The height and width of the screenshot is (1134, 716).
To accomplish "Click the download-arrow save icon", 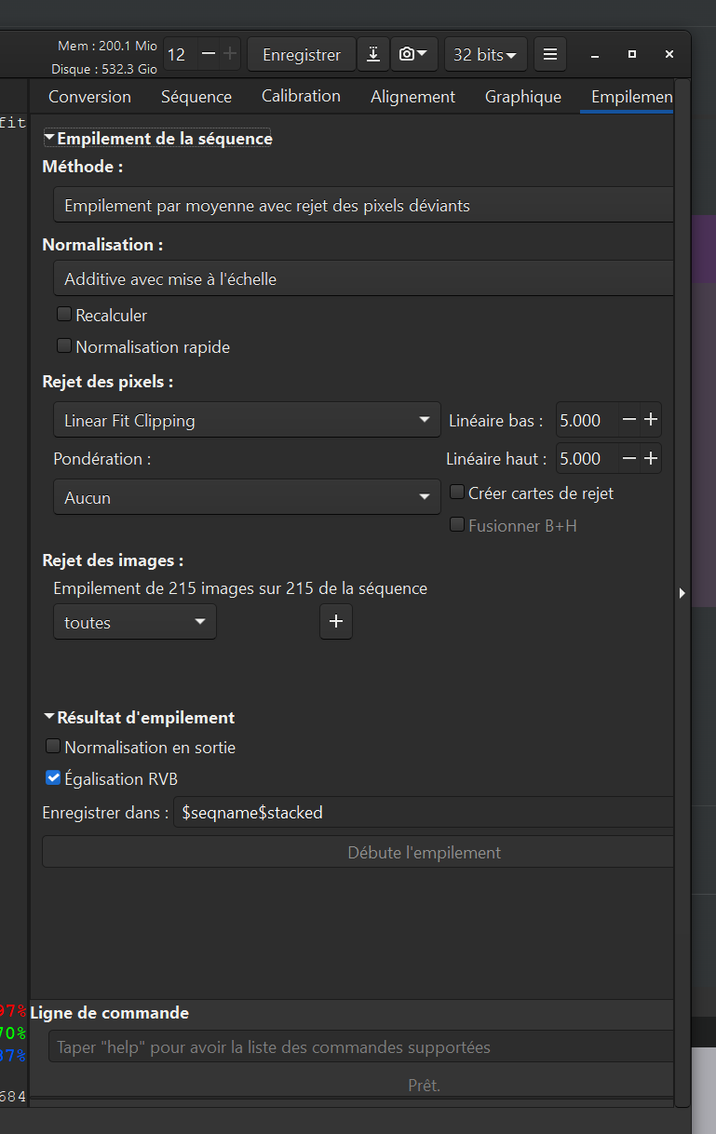I will (x=372, y=55).
